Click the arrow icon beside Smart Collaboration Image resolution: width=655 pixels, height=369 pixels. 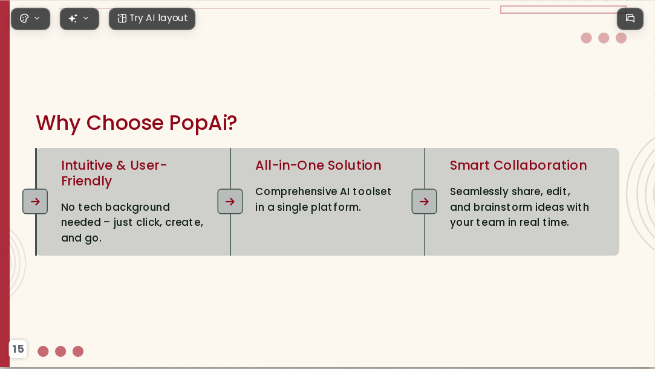coord(424,201)
